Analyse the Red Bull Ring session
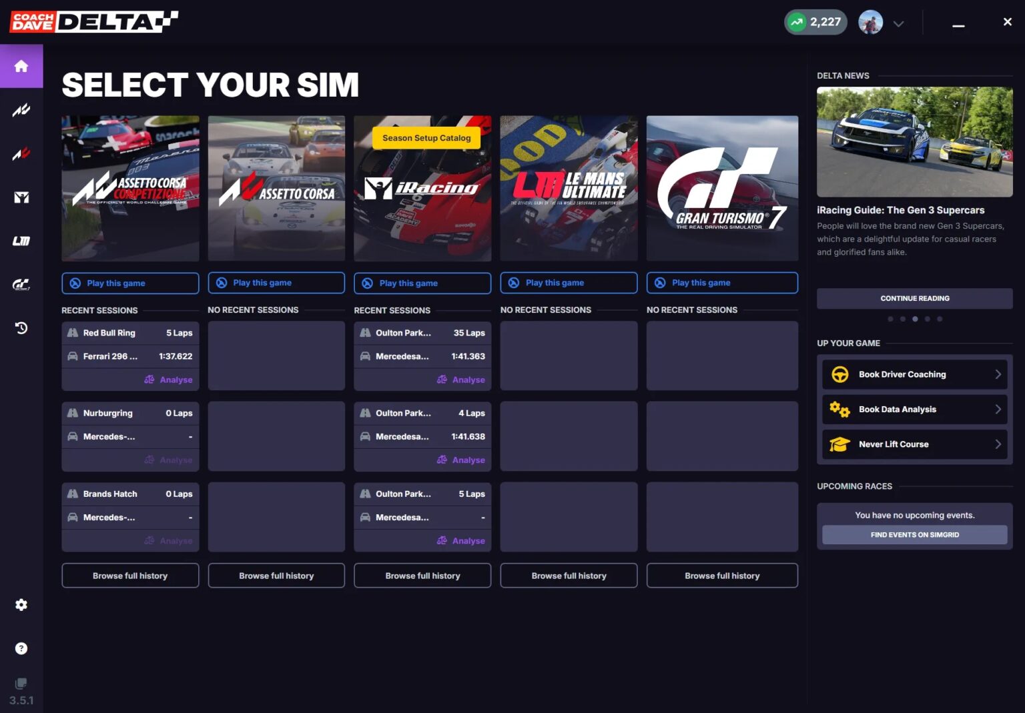Image resolution: width=1025 pixels, height=713 pixels. [169, 380]
